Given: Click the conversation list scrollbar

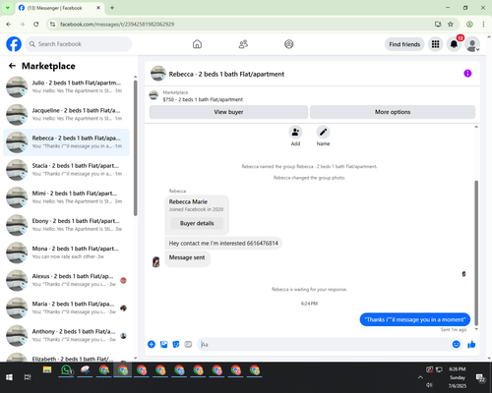Looking at the screenshot, I should click(x=135, y=147).
